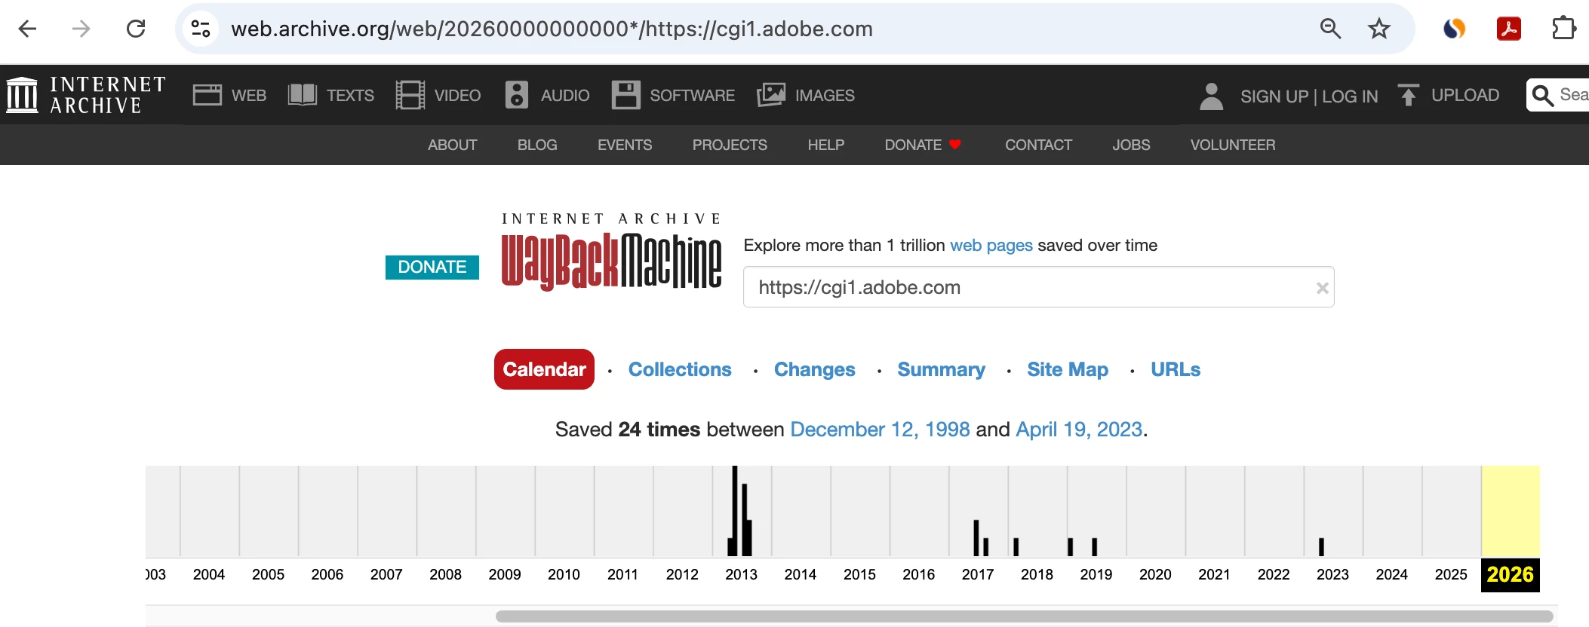Open the VIDEO film icon
Viewport: 1589px width, 627px height.
tap(410, 95)
